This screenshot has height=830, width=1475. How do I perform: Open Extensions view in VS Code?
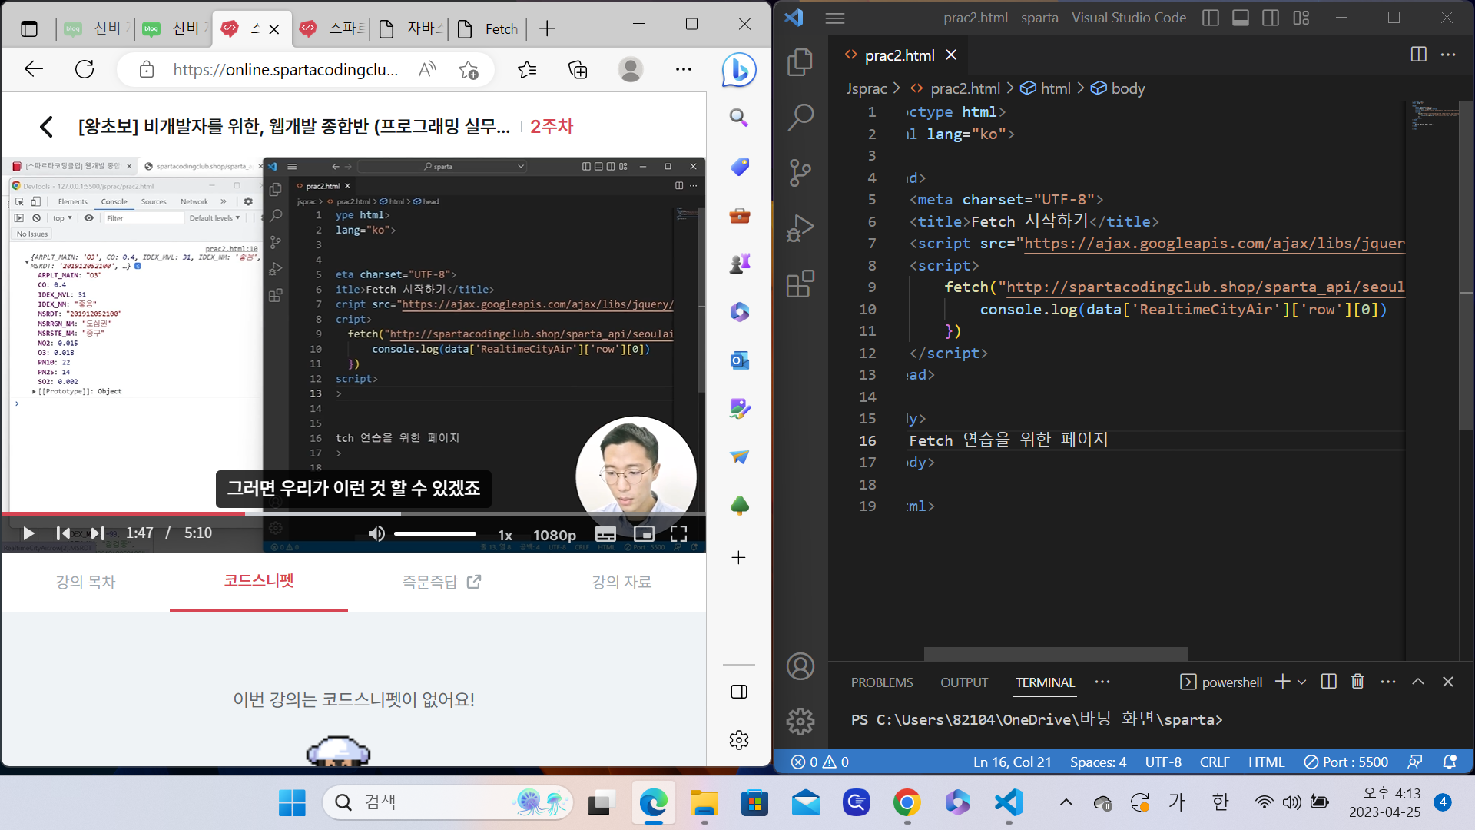coord(800,284)
